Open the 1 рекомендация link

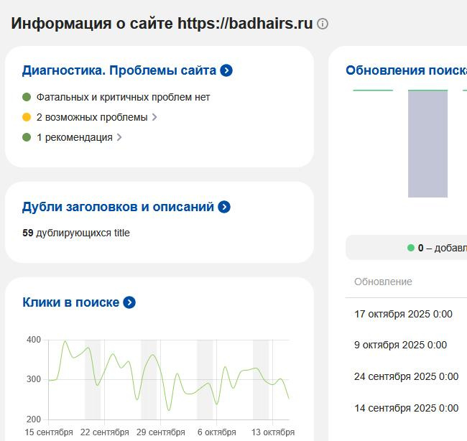75,138
